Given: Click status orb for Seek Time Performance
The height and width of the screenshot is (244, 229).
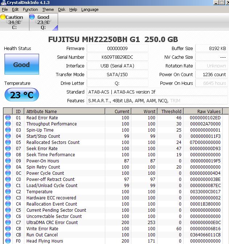Looking at the screenshot, I should (8, 154).
